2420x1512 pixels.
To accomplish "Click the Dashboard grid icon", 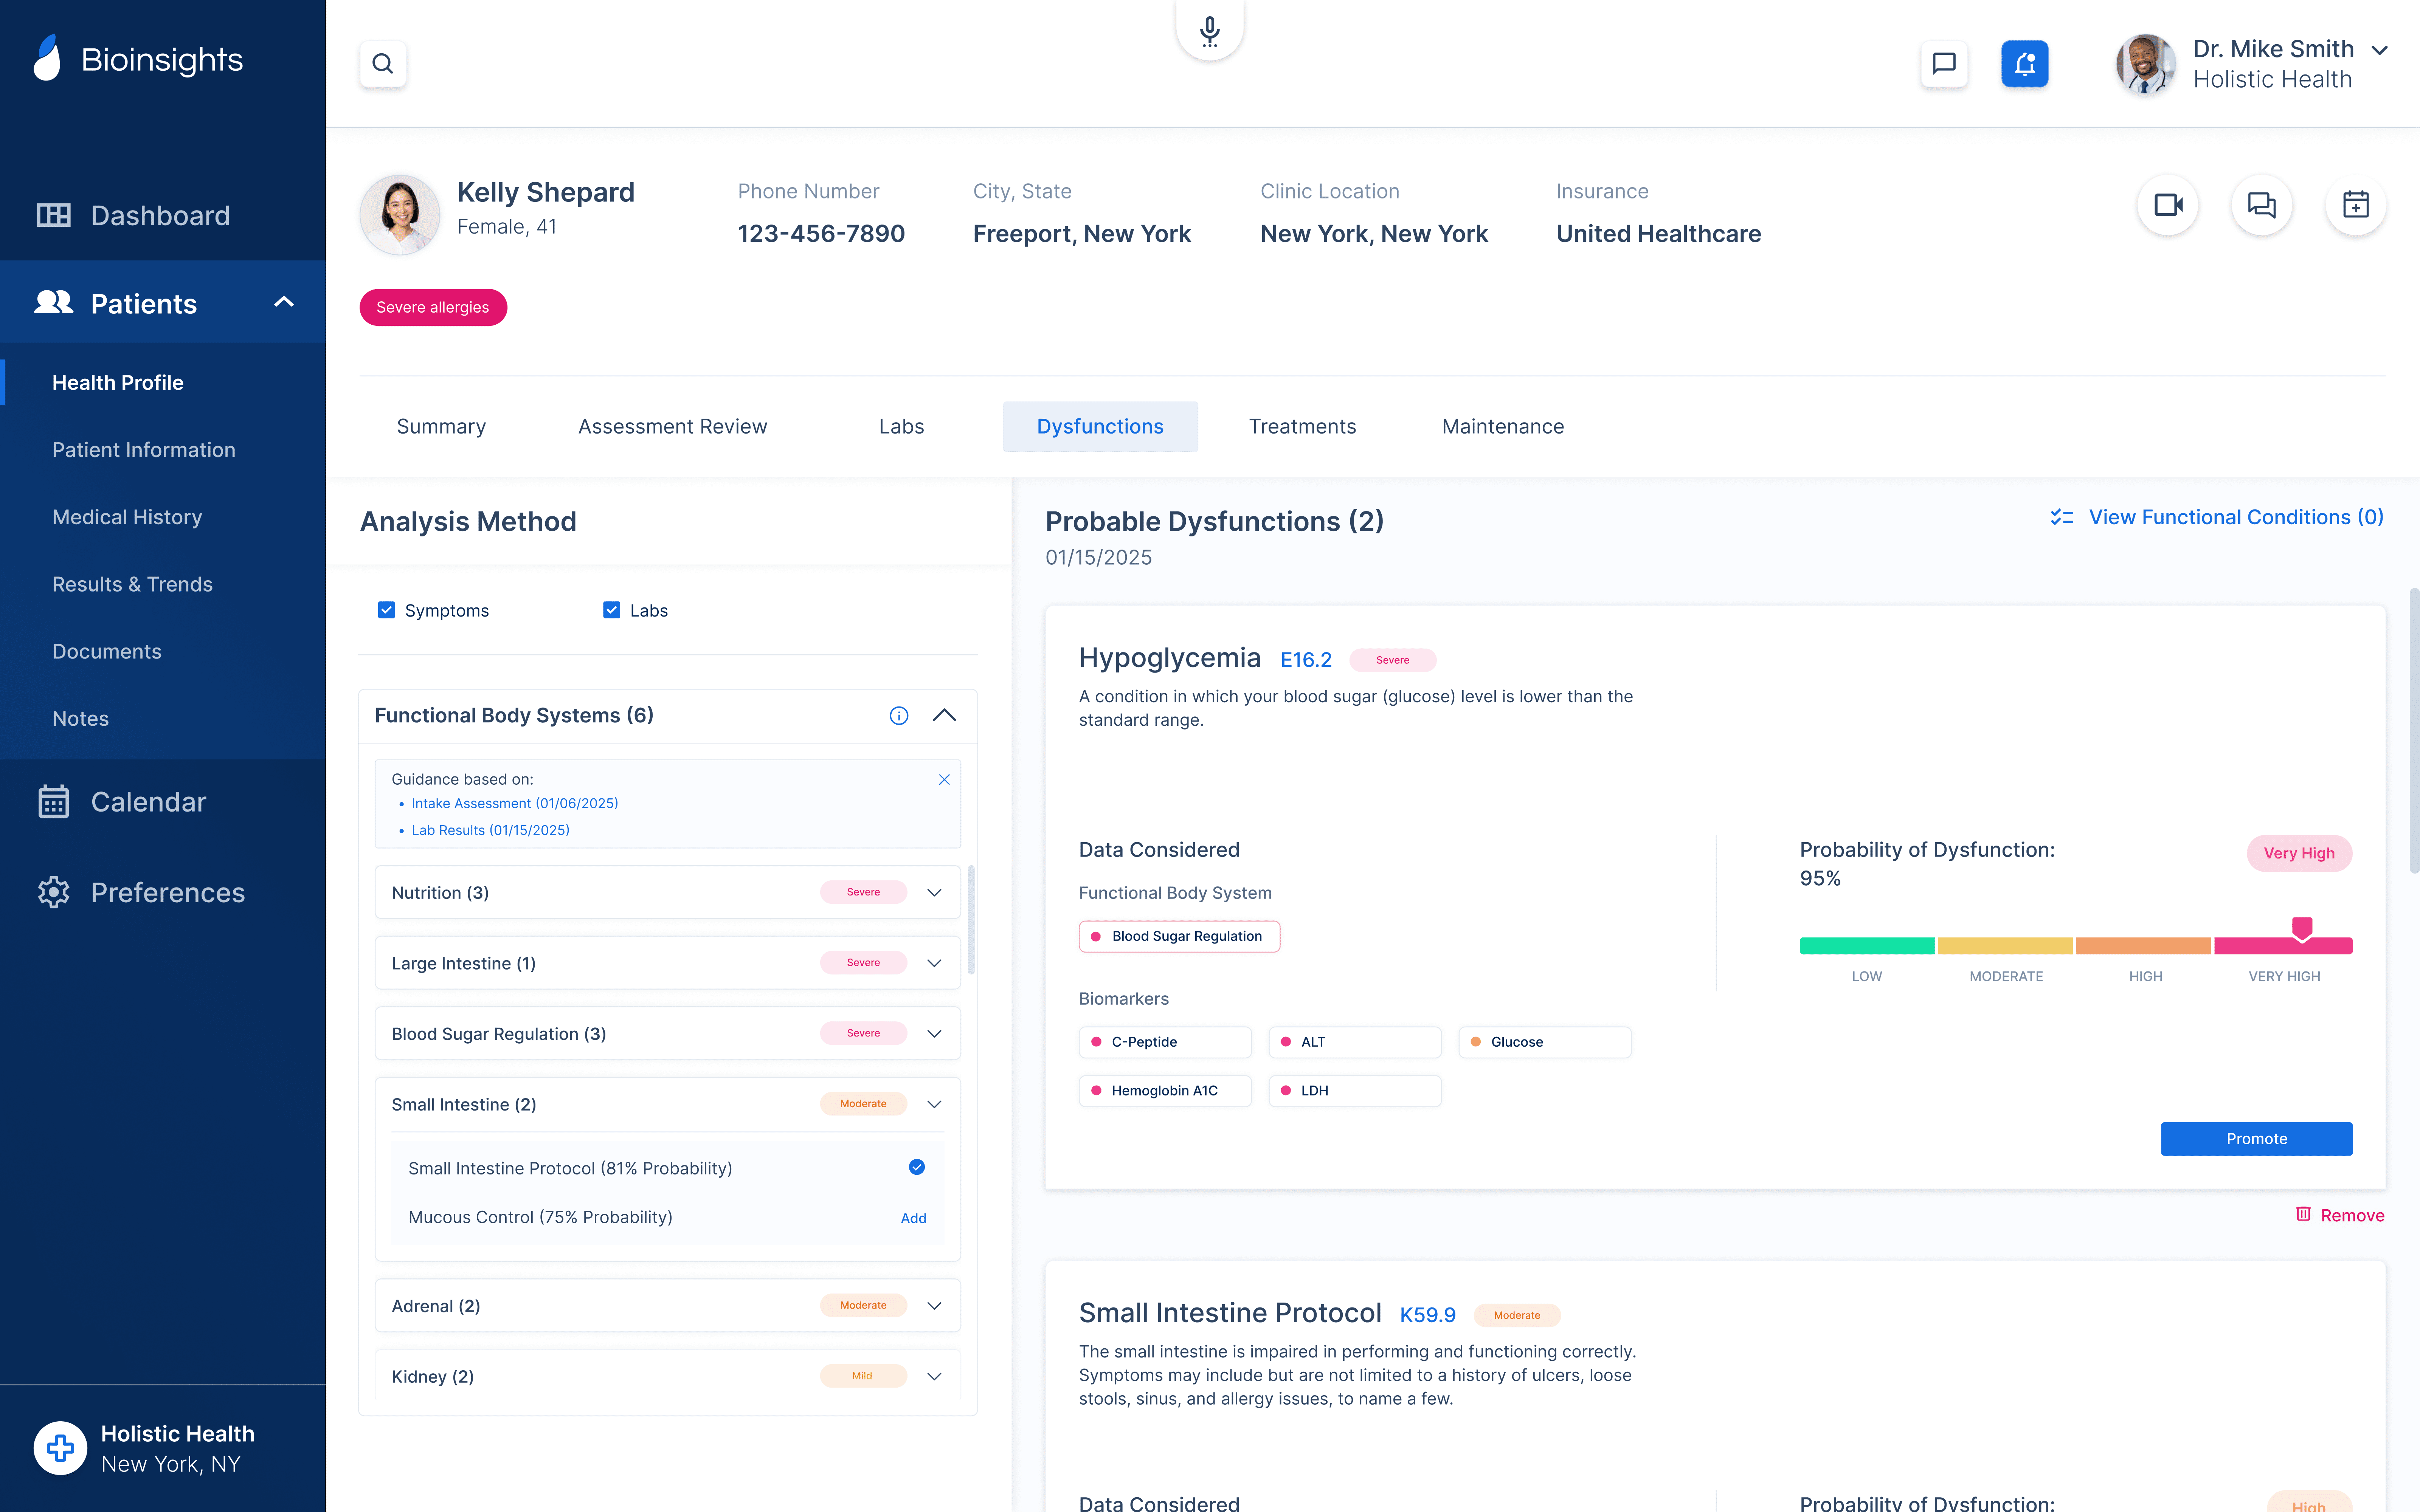I will (54, 215).
